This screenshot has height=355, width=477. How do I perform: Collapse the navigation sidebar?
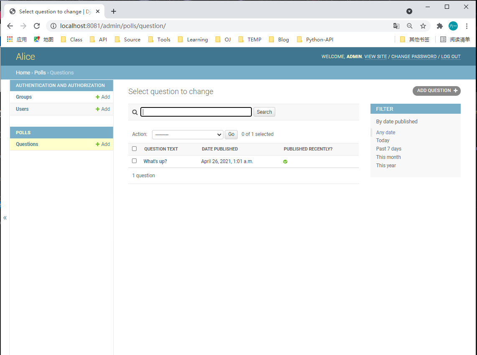[x=5, y=217]
